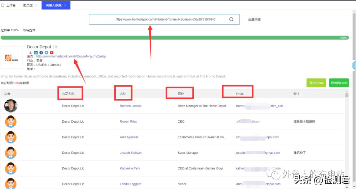Click Amit Agarwal's email link
This screenshot has height=190, width=356.
click(x=257, y=137)
